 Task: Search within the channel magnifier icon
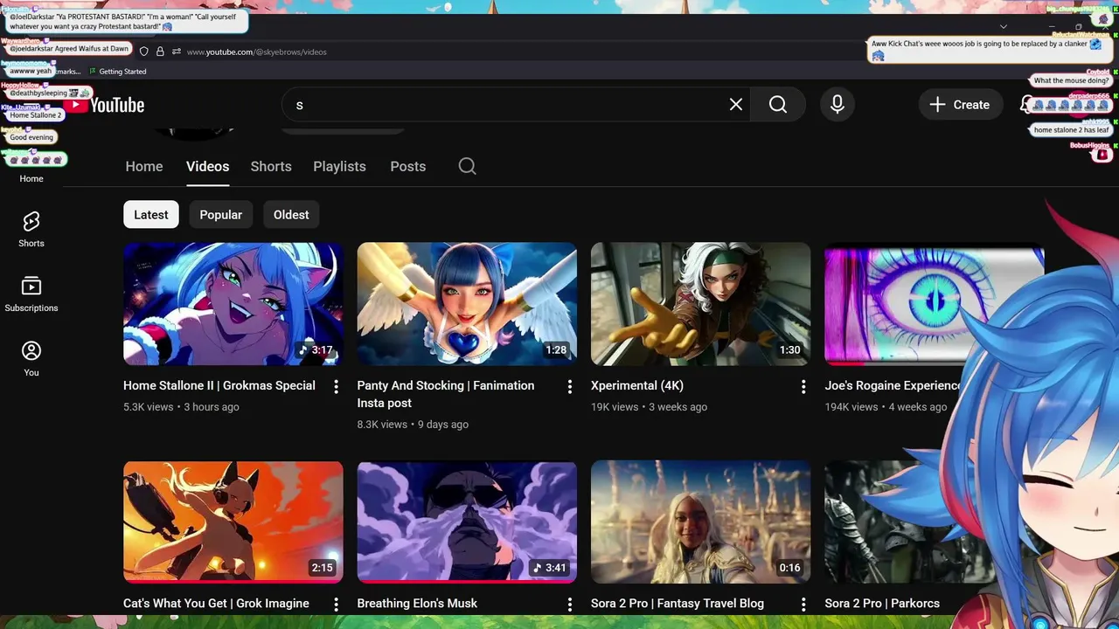468,166
